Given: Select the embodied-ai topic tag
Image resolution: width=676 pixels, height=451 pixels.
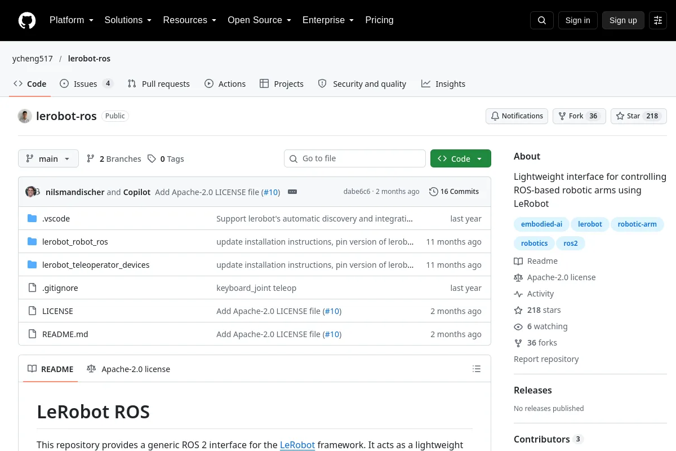Looking at the screenshot, I should pos(541,224).
